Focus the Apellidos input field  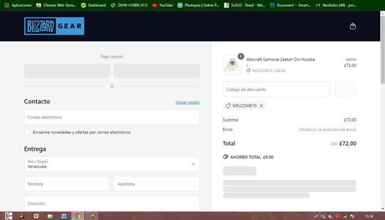pyautogui.click(x=156, y=184)
